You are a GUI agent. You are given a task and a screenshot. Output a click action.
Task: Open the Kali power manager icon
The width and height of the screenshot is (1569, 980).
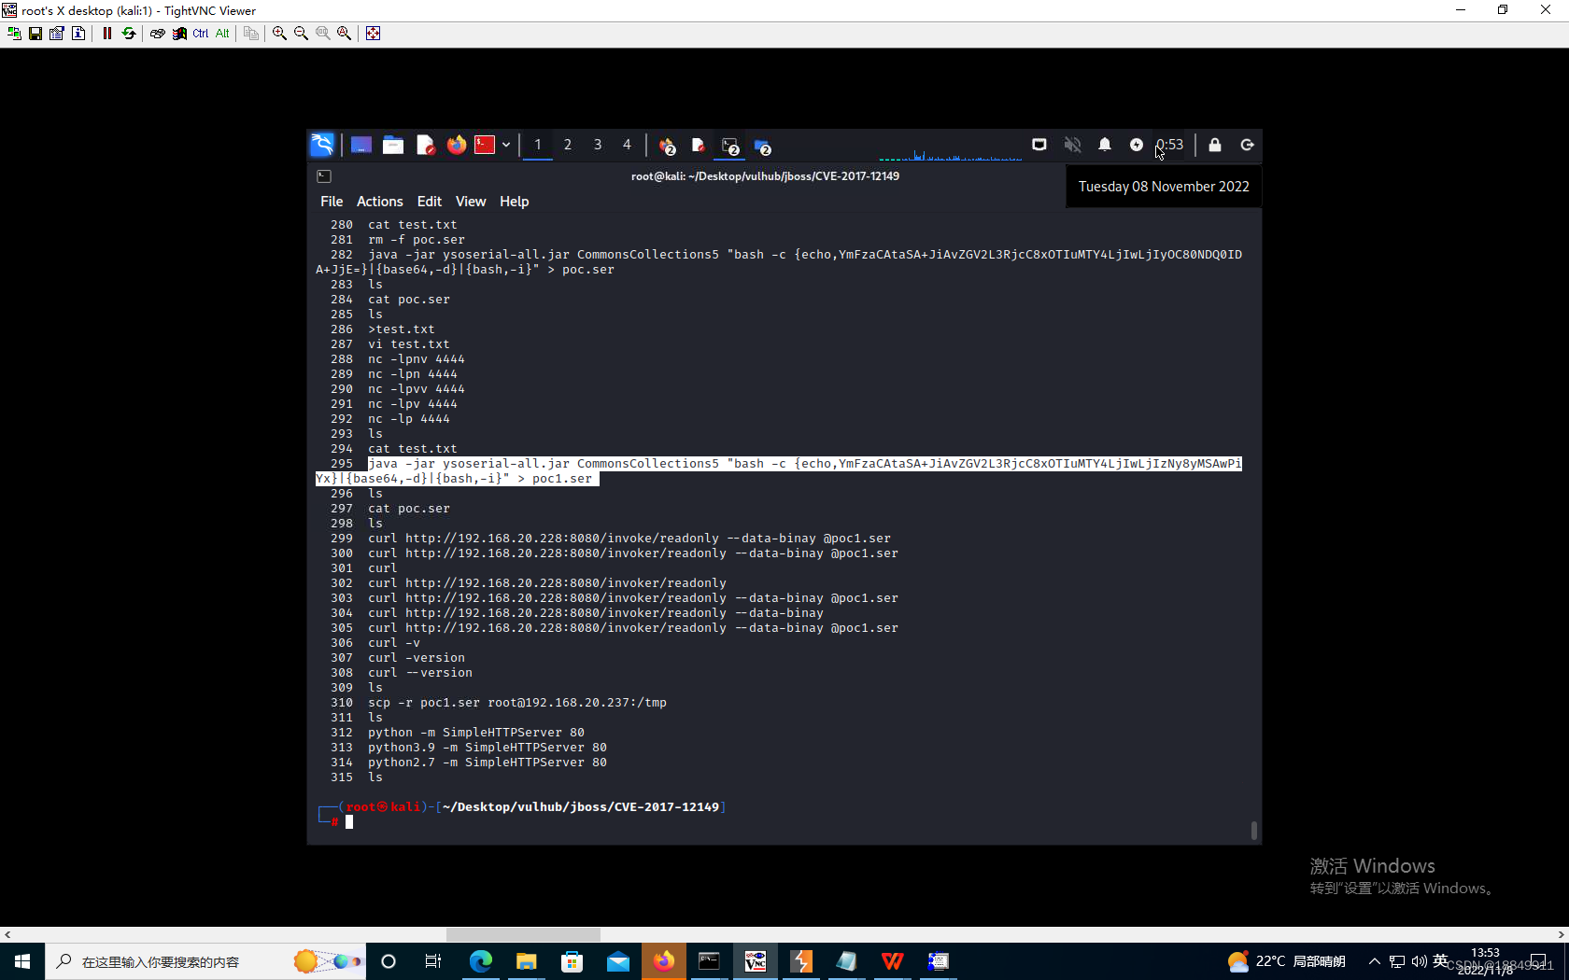pos(1137,145)
